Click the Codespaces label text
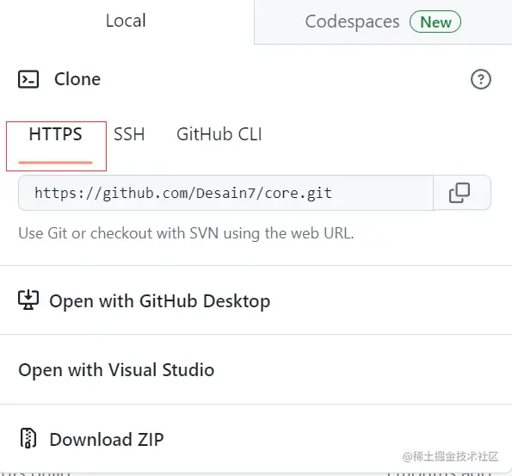Screen dimensions: 512x476 pos(352,22)
